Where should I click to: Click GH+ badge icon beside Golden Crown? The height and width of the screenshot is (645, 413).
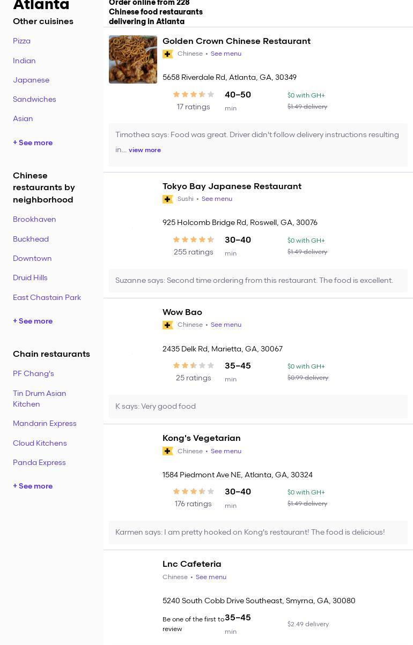click(x=168, y=54)
